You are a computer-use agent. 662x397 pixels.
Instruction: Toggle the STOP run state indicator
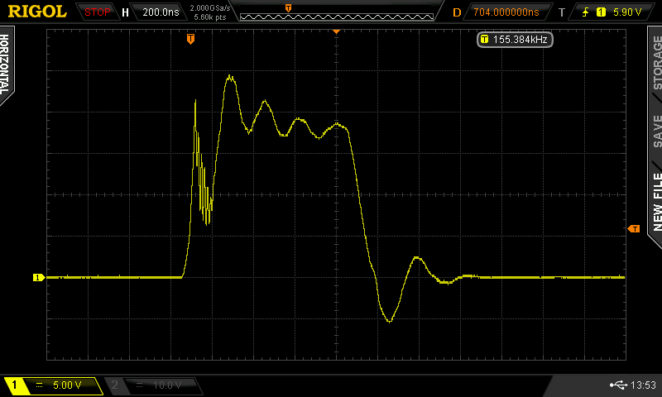click(x=98, y=12)
